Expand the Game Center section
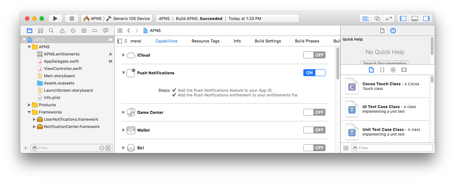455x182 pixels. [123, 112]
